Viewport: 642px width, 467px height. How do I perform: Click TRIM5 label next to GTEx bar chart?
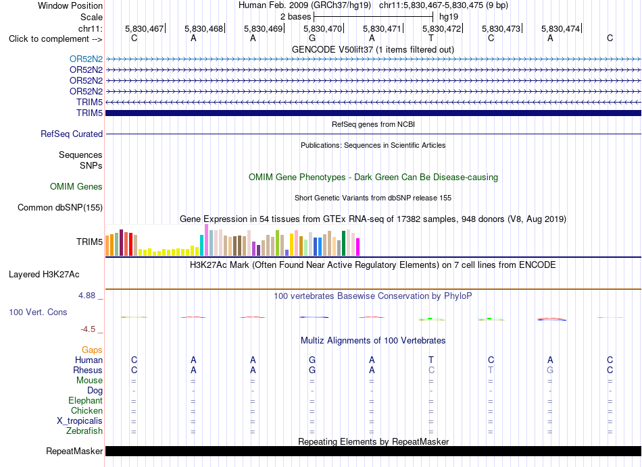click(x=89, y=242)
